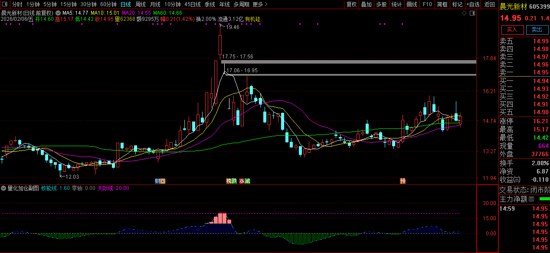Viewport: 550px width, 253px height.
Task: Select the 60分钟 period tab
Action: (x=108, y=4)
